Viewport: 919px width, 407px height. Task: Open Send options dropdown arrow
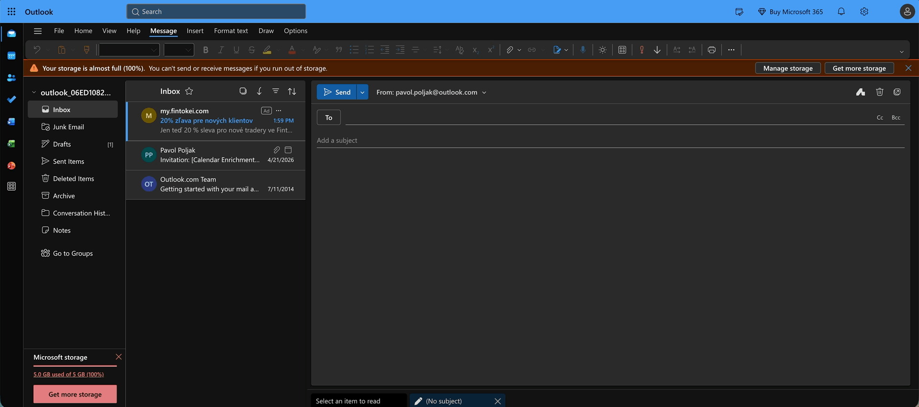pyautogui.click(x=362, y=92)
